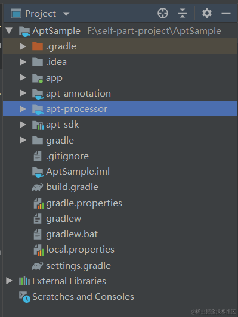Viewport: 238px width, 317px height.
Task: Hide the Project panel with the minus icon
Action: coord(226,13)
